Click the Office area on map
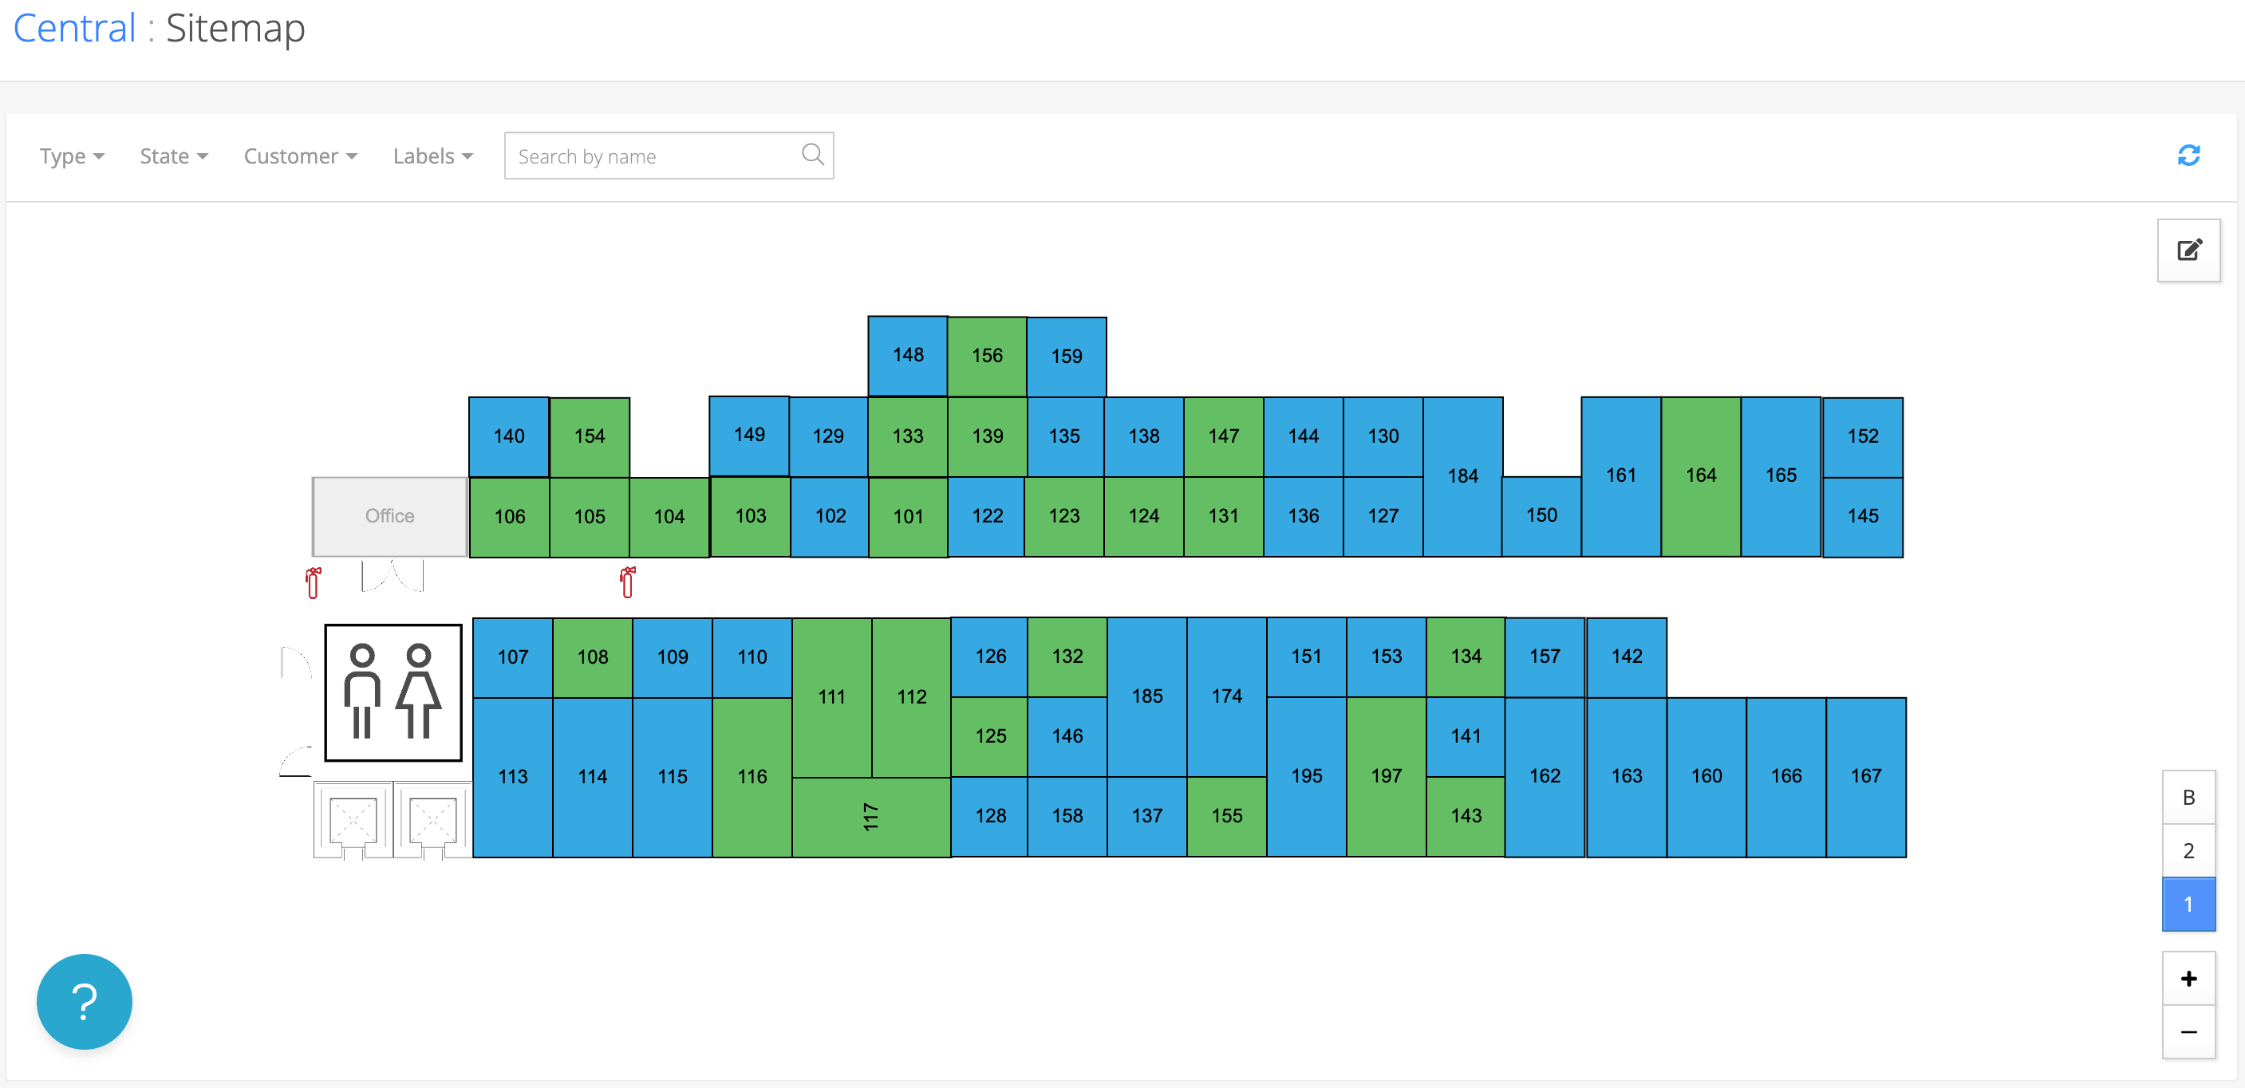Viewport: 2245px width, 1088px height. click(x=389, y=516)
